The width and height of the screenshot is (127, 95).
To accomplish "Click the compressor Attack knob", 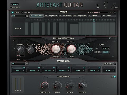I will (x=70, y=85).
